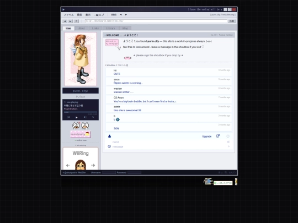298x223 pixels.
Task: Play the track in music player
Action: pos(77,117)
